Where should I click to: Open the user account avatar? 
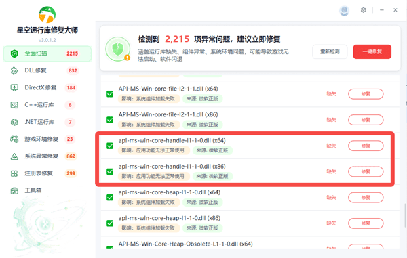[x=344, y=11]
